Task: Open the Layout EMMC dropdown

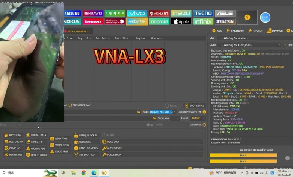Action: (x=198, y=118)
